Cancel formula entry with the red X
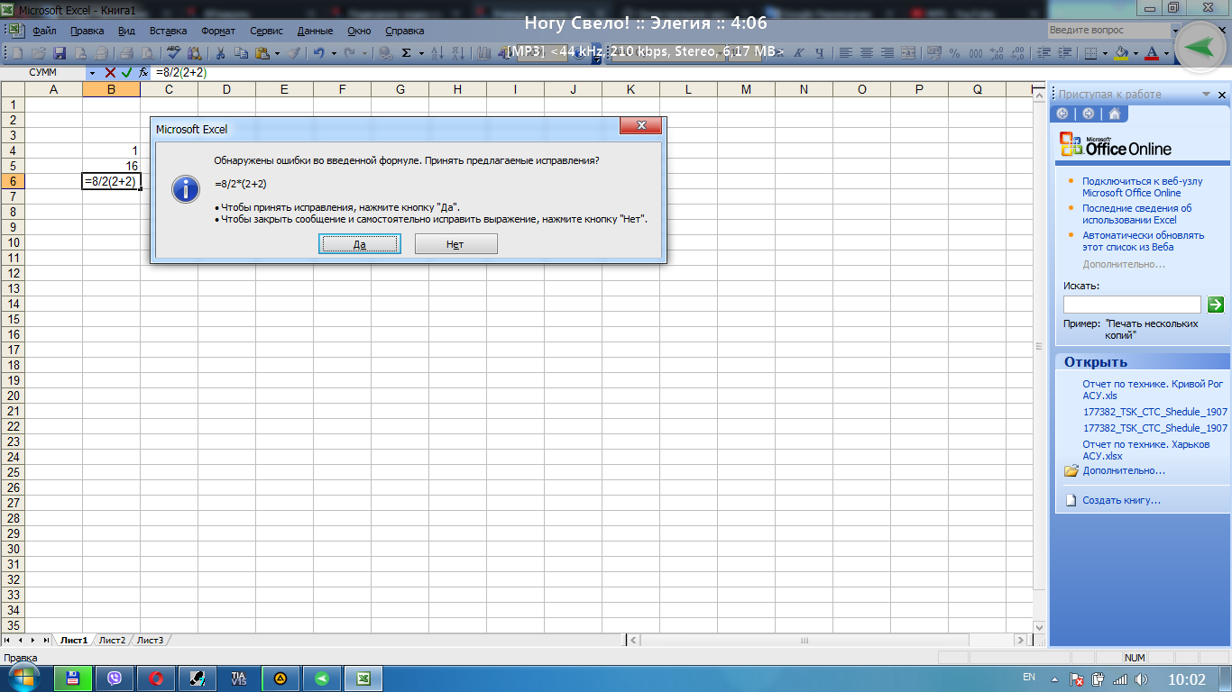This screenshot has height=692, width=1232. point(110,72)
